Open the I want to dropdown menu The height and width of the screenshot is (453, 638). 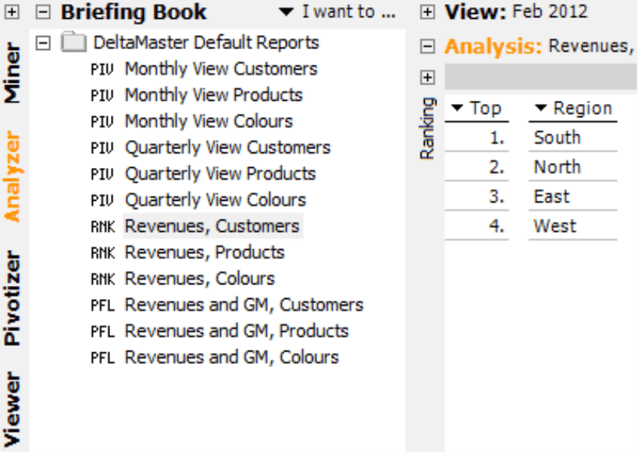pyautogui.click(x=337, y=12)
